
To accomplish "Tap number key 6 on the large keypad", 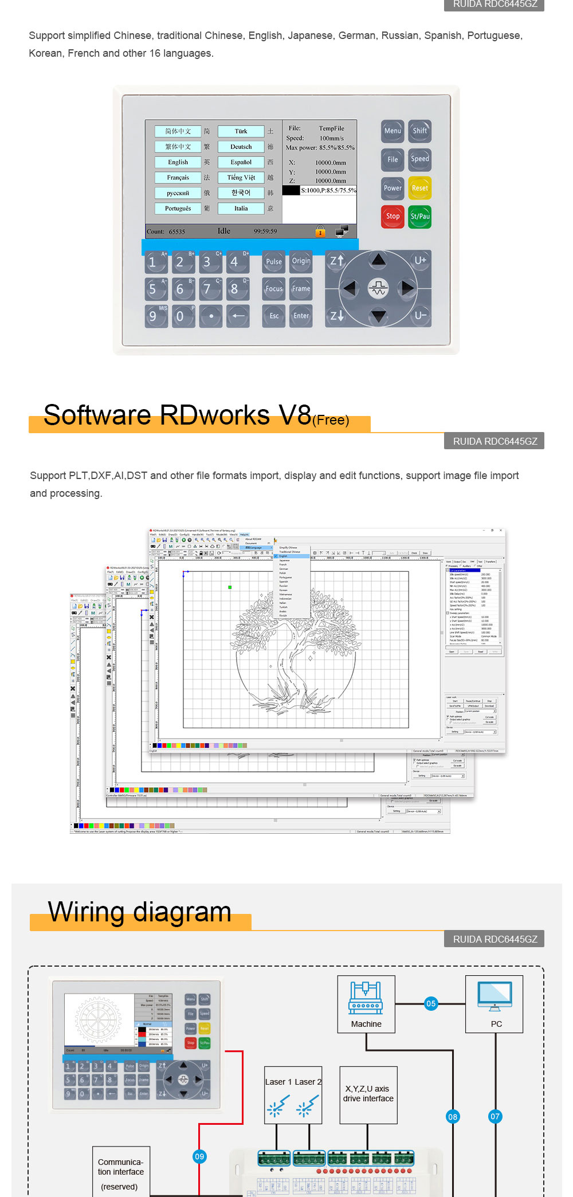I will [x=183, y=289].
